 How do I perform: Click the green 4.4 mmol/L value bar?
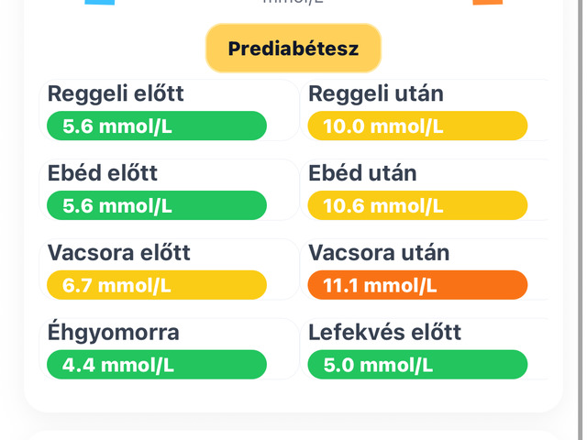(156, 366)
